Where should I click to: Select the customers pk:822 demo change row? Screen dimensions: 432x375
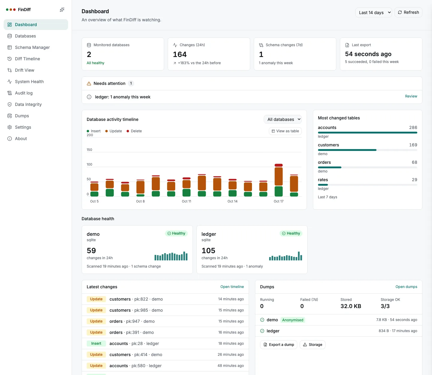165,299
